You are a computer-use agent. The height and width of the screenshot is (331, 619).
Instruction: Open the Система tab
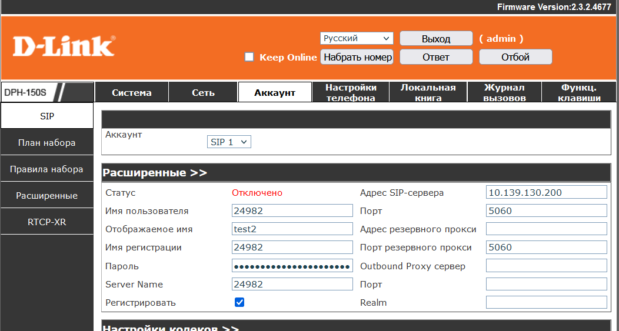click(131, 92)
